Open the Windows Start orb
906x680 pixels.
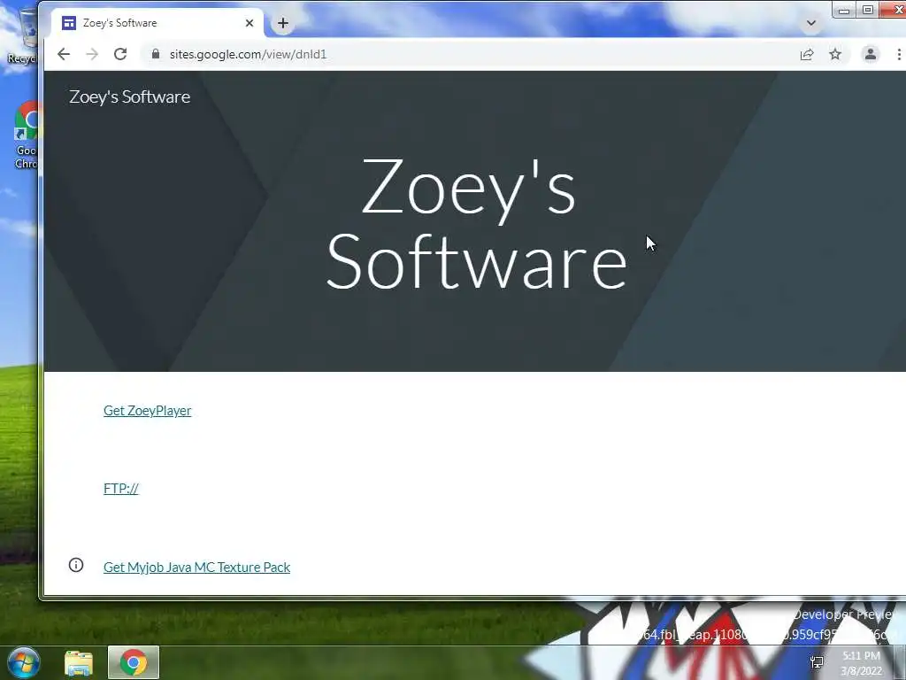click(x=23, y=662)
